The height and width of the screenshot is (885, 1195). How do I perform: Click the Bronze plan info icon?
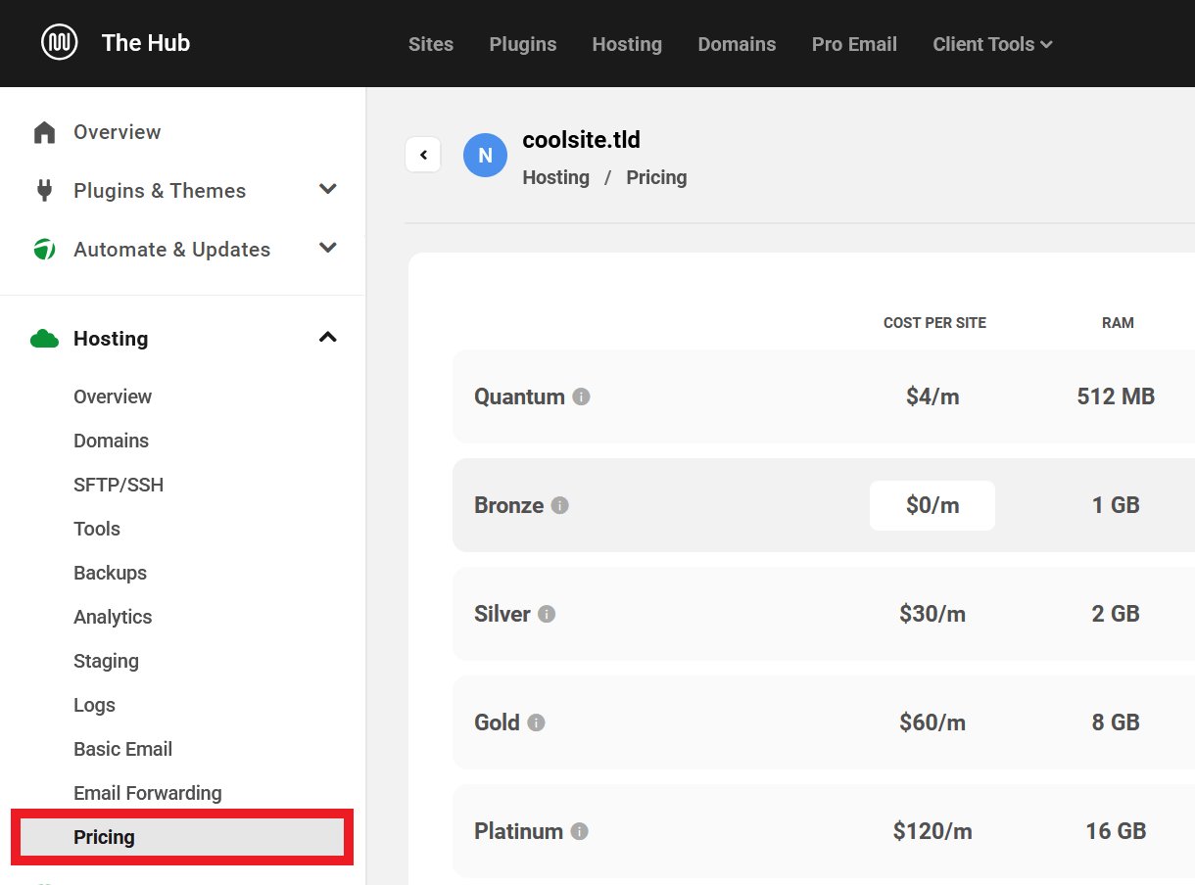tap(559, 505)
